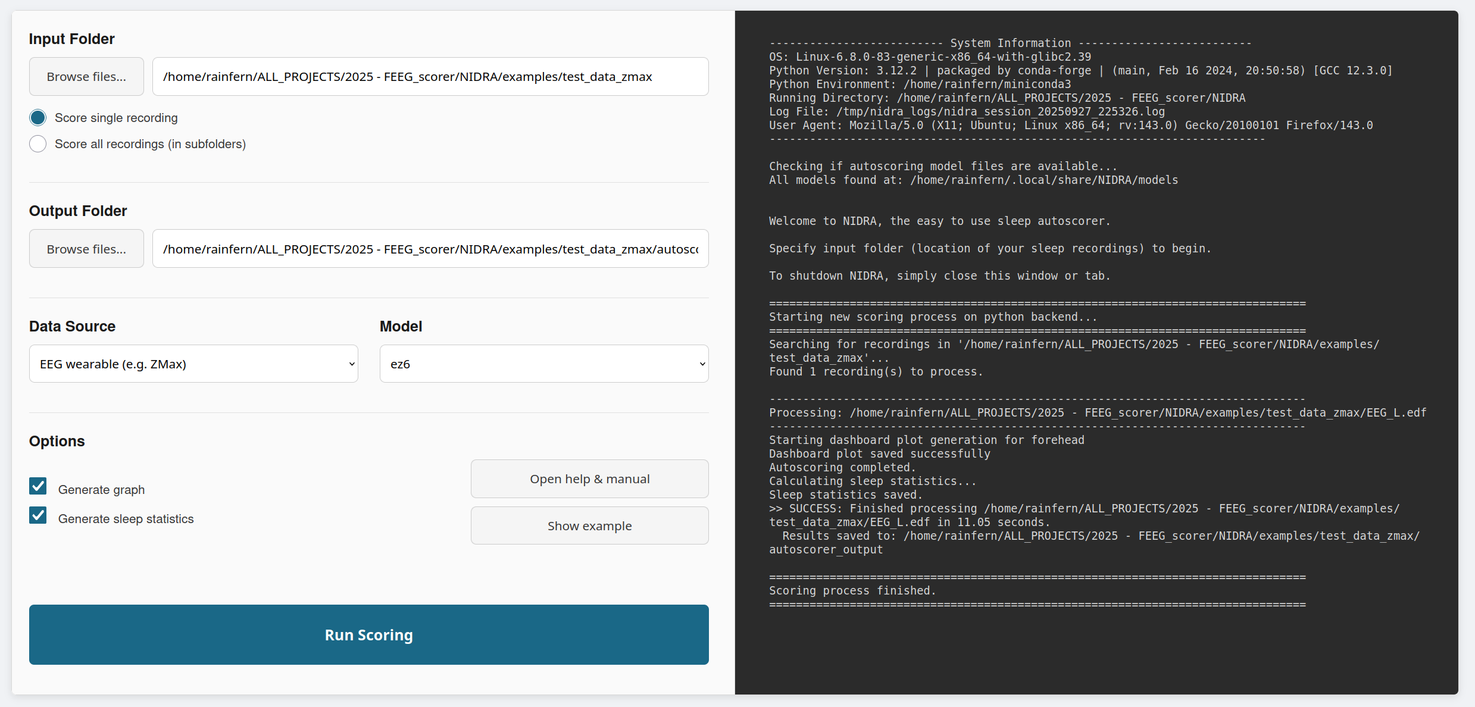Toggle Generate sleep statistics checkbox
This screenshot has width=1475, height=707.
(x=38, y=515)
